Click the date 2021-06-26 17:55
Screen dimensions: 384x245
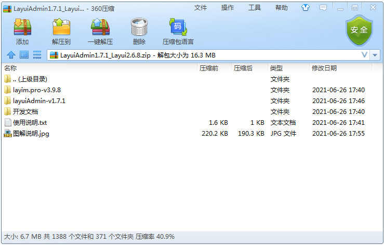pos(338,134)
